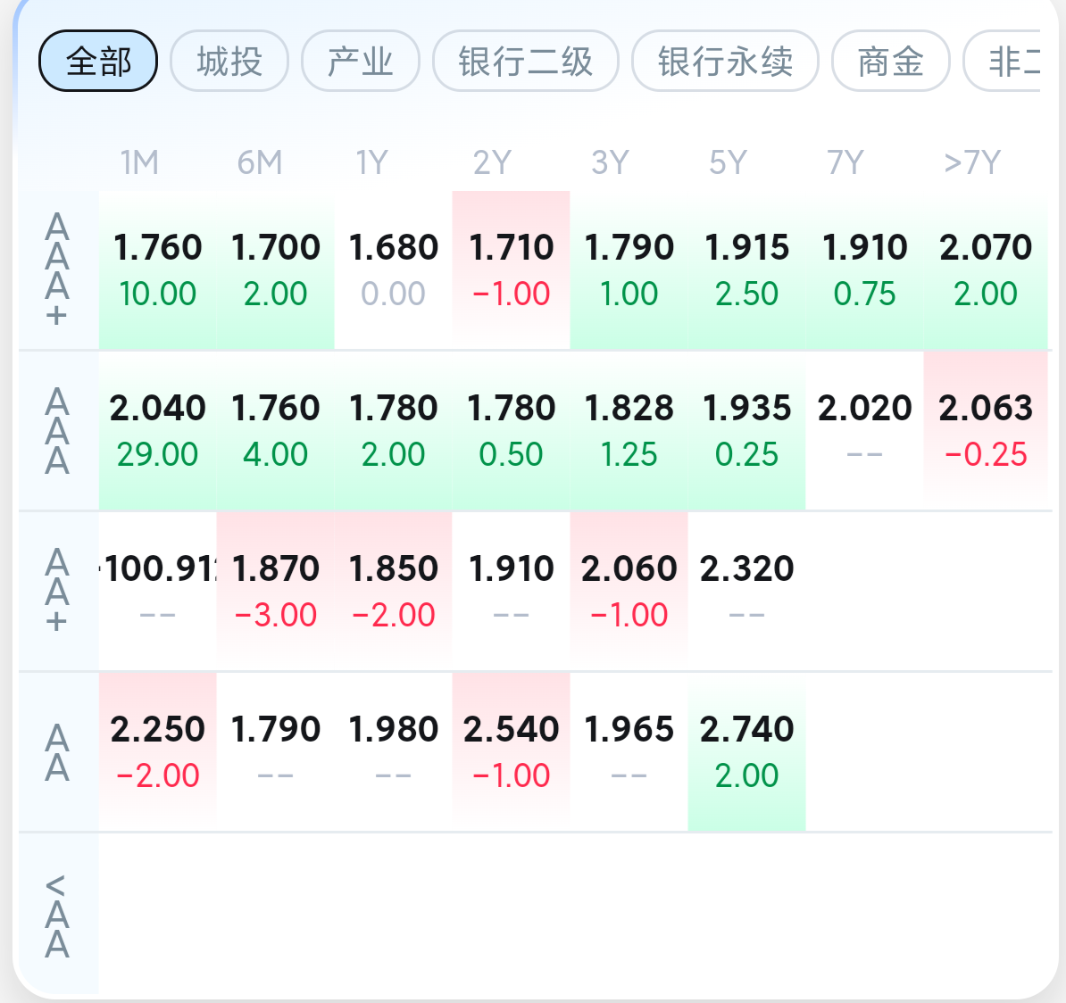Viewport: 1066px width, 1003px height.
Task: Click the partially visible 非 tab
Action: [1002, 62]
